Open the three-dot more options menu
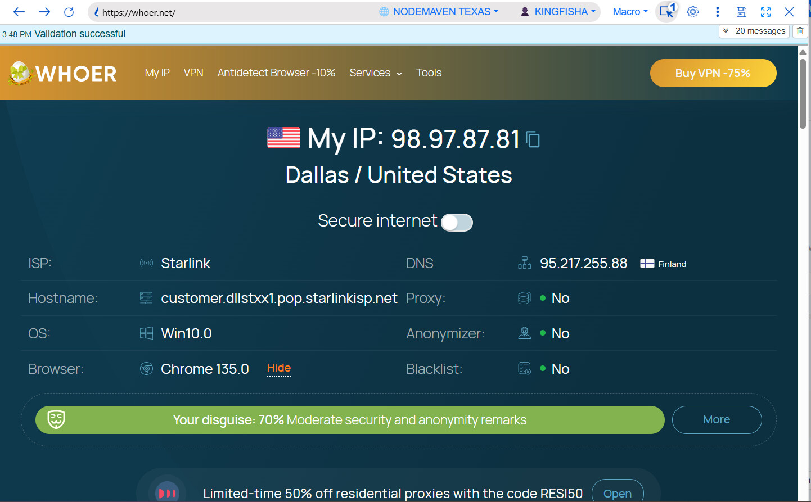 pos(717,12)
